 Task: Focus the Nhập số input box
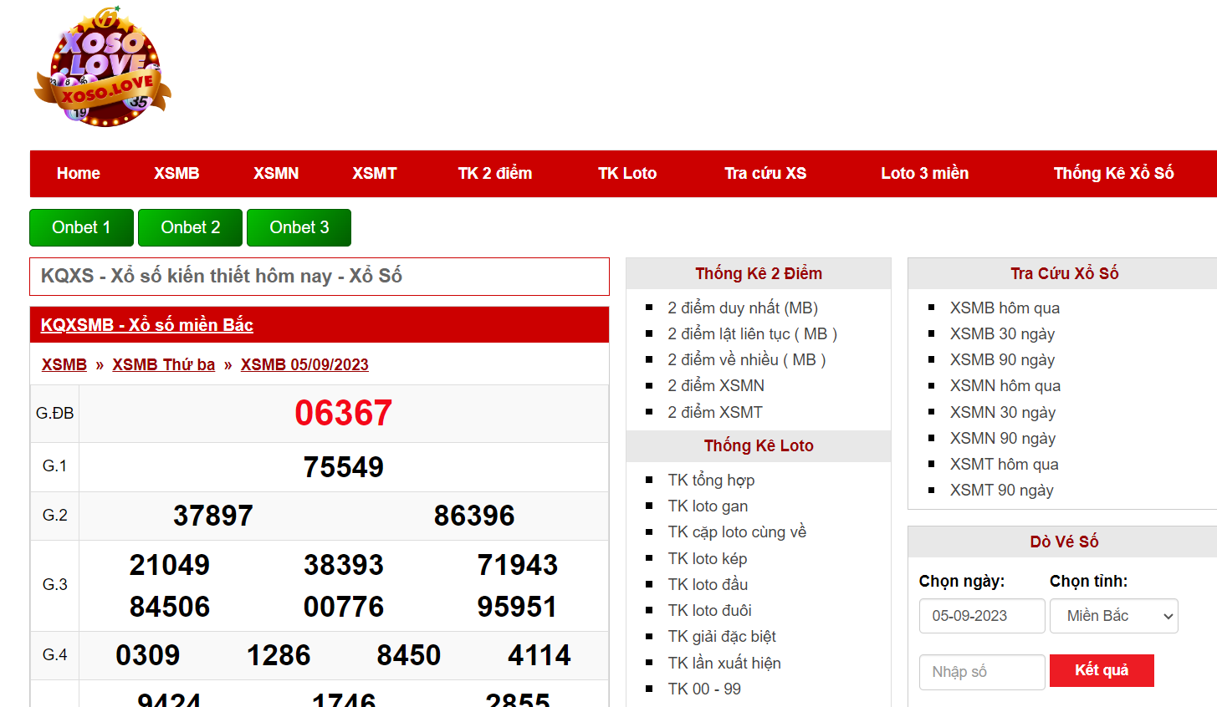[982, 672]
